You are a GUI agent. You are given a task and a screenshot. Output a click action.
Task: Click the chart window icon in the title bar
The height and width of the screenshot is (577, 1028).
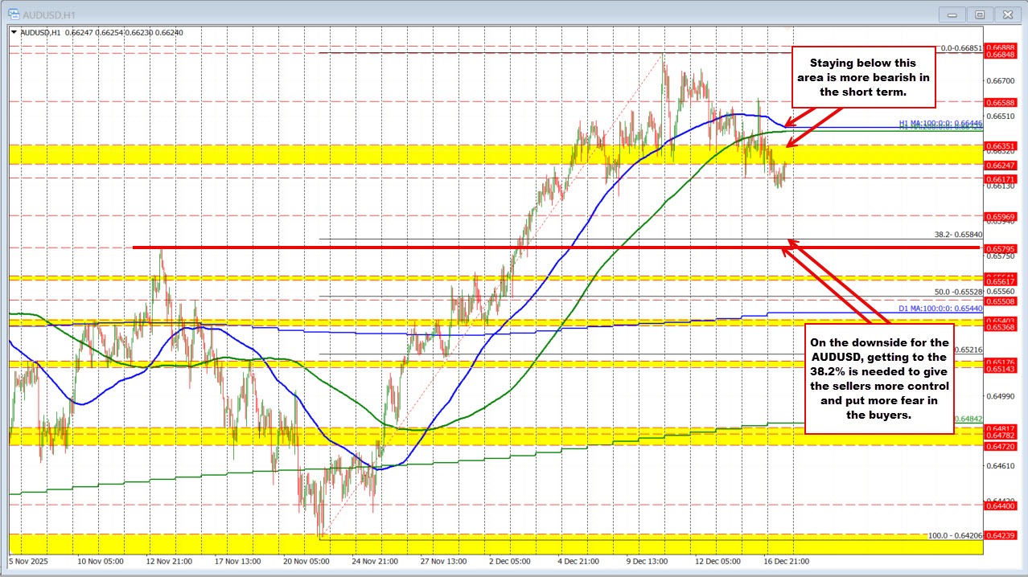click(x=14, y=14)
